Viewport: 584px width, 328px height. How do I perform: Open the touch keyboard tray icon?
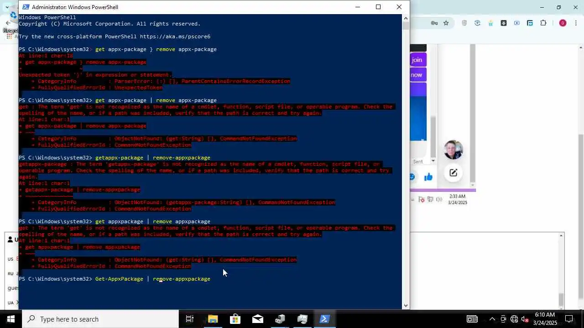(x=472, y=319)
